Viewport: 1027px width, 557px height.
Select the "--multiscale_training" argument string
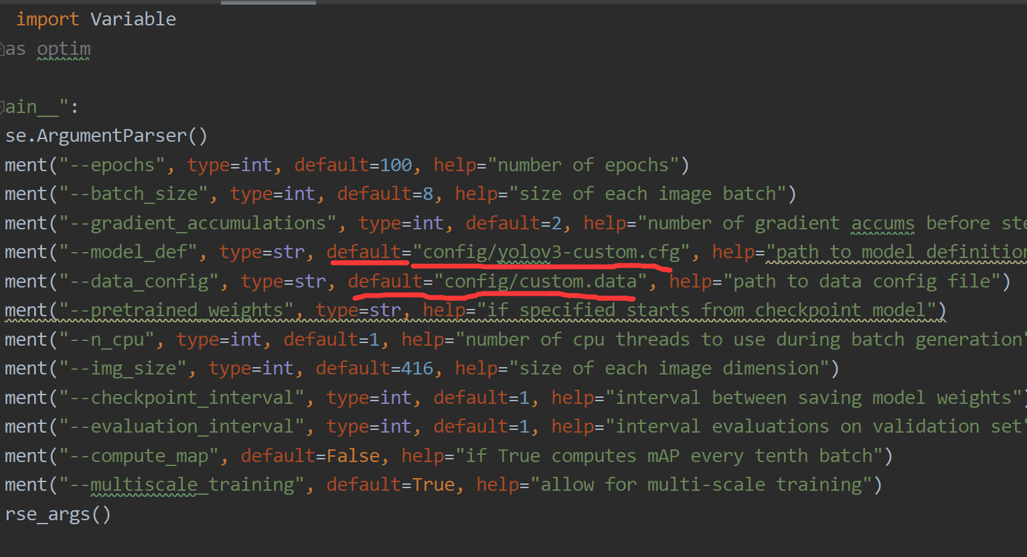pos(181,485)
